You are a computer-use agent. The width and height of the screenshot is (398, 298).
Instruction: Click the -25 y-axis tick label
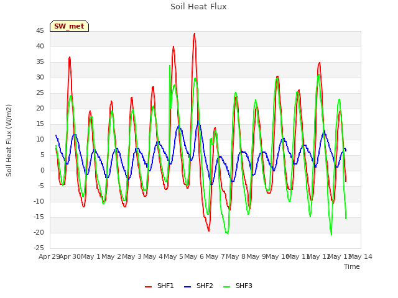click(39, 248)
